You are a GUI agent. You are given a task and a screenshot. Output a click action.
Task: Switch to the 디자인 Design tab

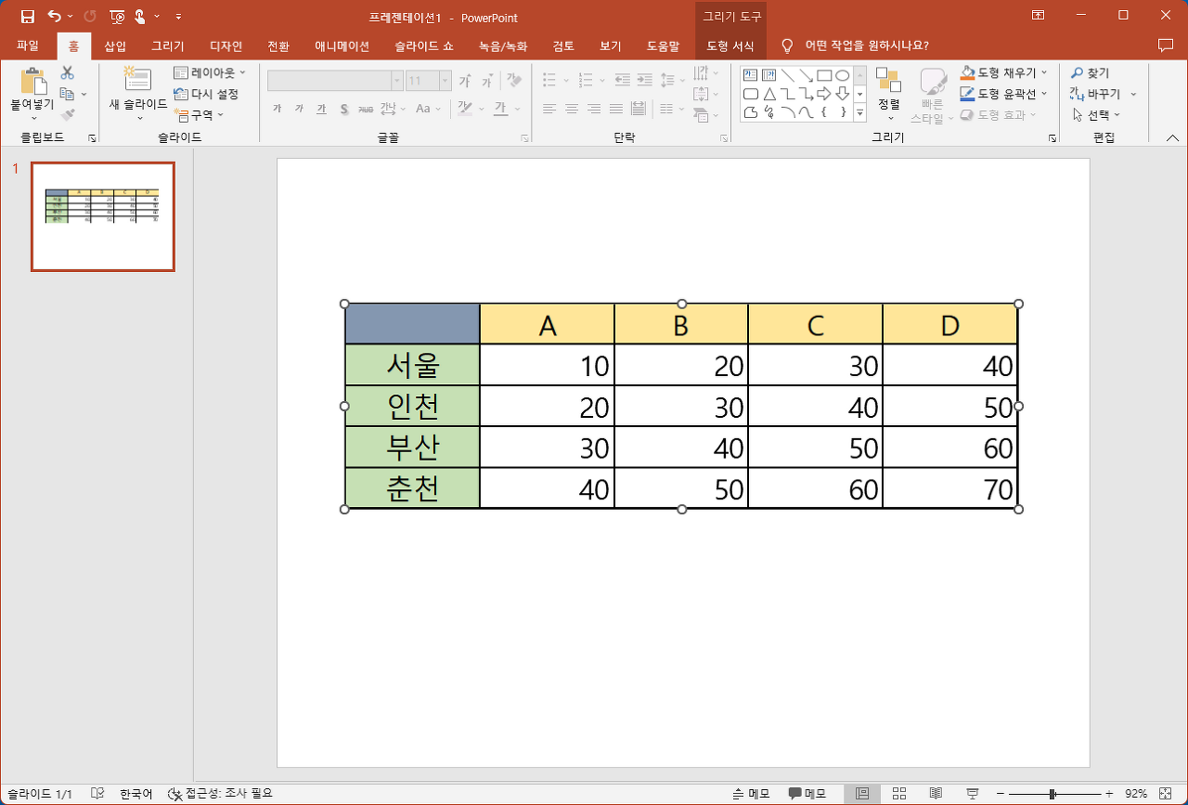(226, 45)
